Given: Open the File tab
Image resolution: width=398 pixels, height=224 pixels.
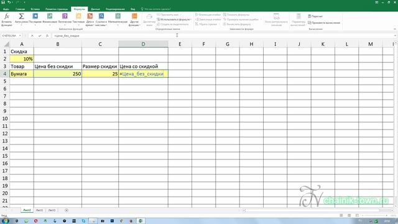Looking at the screenshot, I should (6, 9).
